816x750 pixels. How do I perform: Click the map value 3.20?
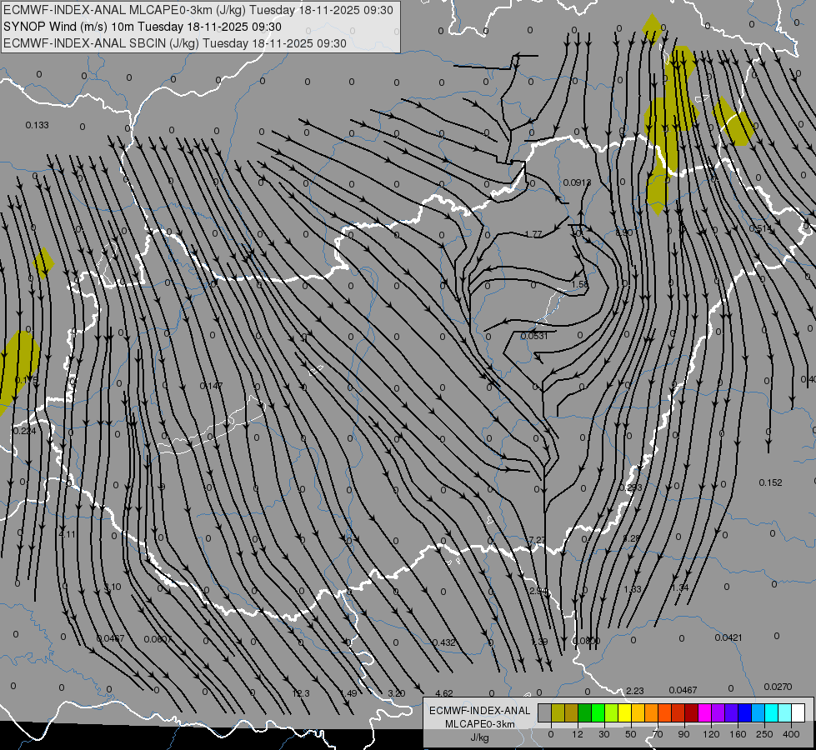coord(397,693)
